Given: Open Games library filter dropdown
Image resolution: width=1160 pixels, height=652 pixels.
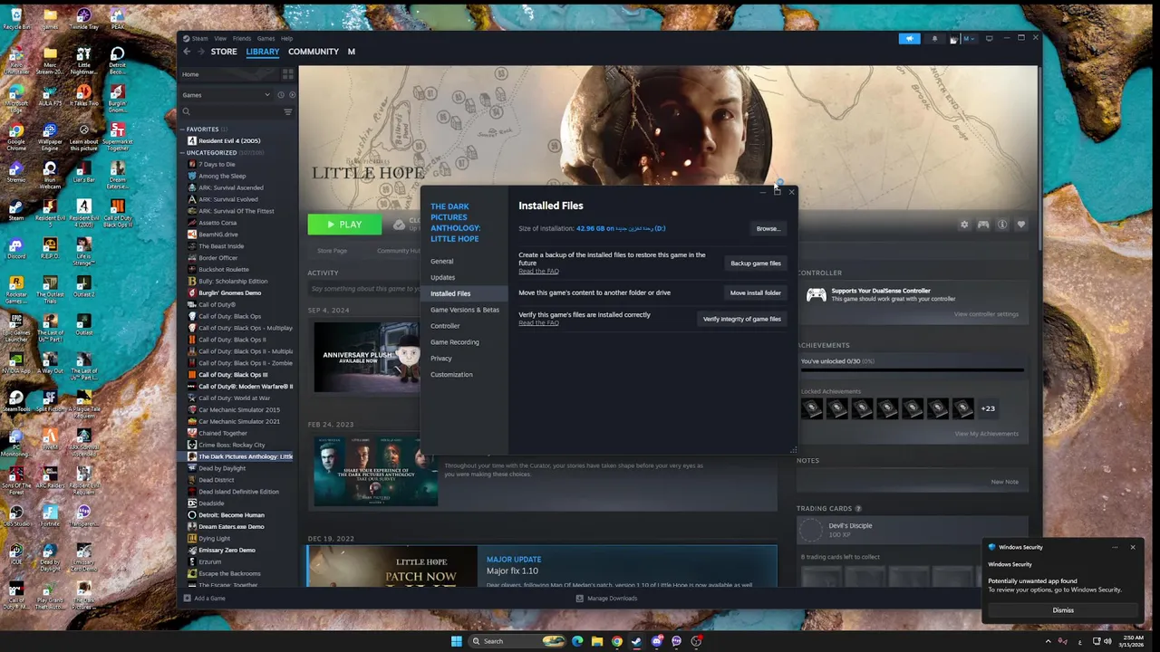Looking at the screenshot, I should coord(227,95).
